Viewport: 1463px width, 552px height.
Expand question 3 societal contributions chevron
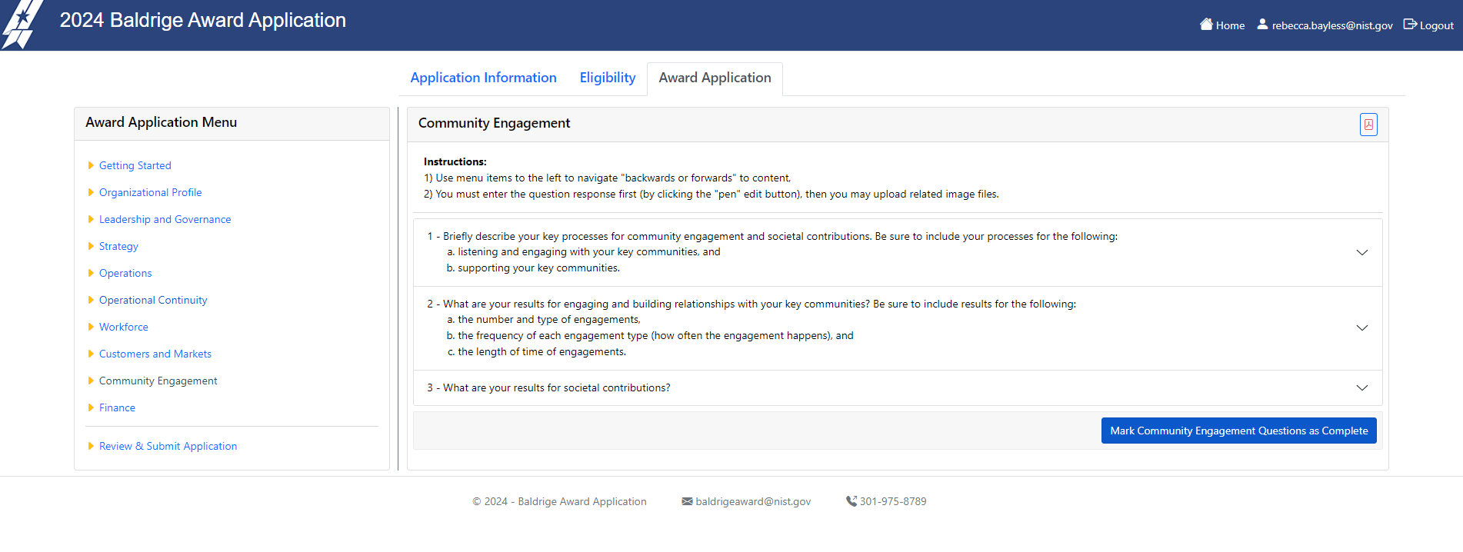[1361, 388]
